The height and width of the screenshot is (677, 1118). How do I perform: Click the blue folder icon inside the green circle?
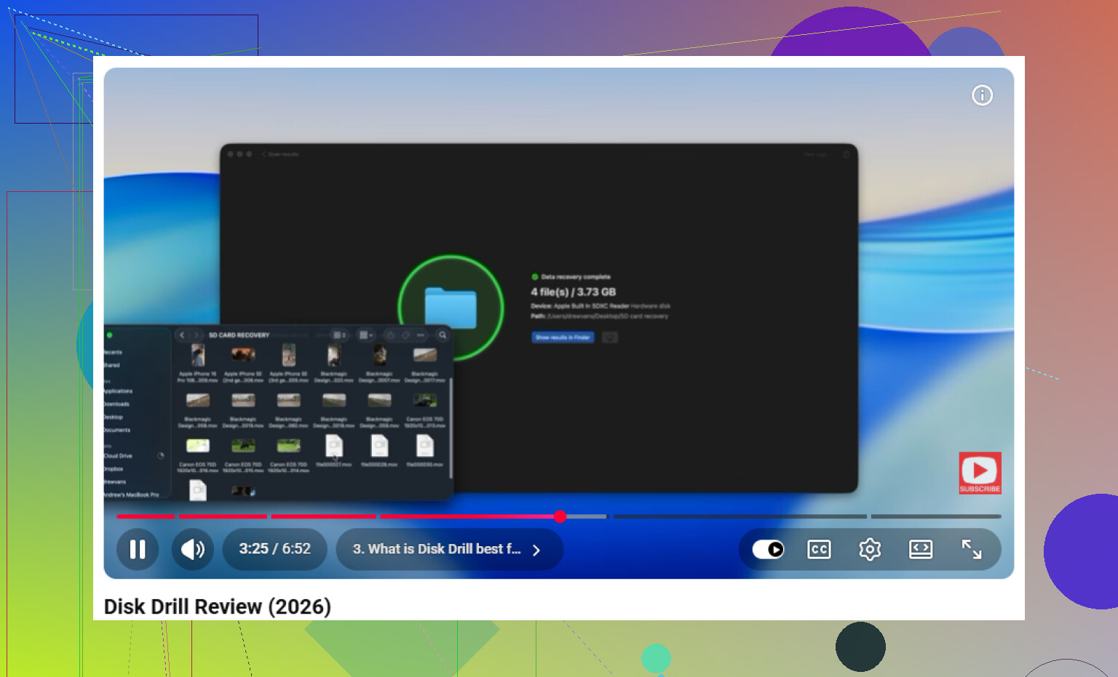point(451,308)
